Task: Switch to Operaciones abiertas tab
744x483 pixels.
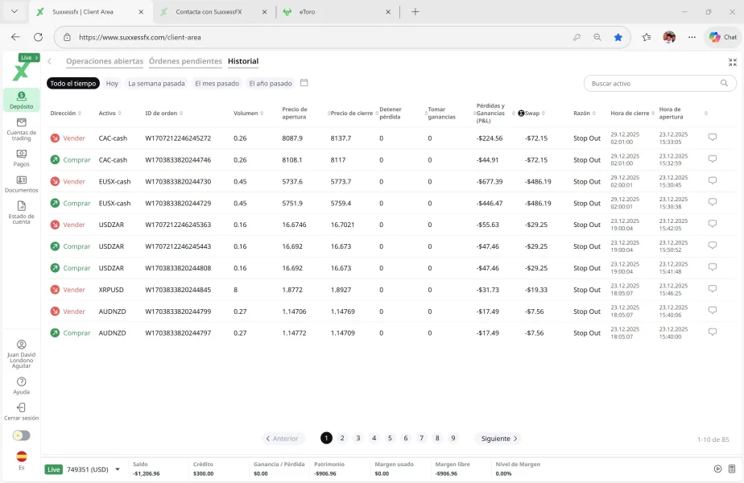Action: tap(105, 61)
